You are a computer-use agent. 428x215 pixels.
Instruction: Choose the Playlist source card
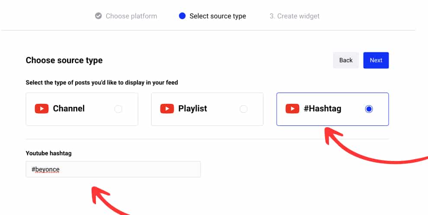pyautogui.click(x=207, y=109)
